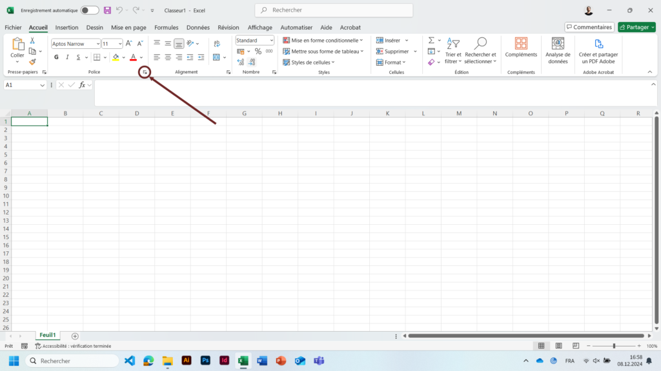
Task: Click Decrease Decimal icon
Action: click(252, 62)
